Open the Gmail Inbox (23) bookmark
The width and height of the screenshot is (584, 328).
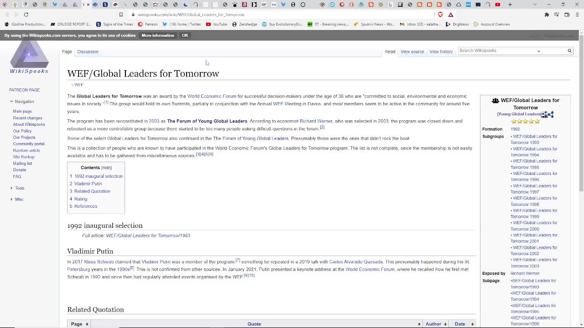tap(420, 24)
